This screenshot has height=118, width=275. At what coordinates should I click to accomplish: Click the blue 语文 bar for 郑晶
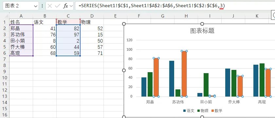click(x=144, y=87)
